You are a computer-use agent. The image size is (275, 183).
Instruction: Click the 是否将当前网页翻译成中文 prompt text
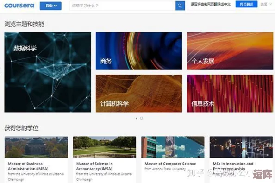click(211, 4)
